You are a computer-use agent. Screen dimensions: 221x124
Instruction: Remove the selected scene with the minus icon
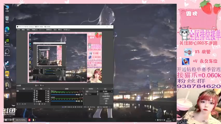[20, 104]
